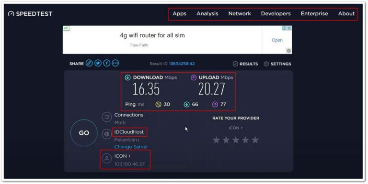Open the Analysis menu
This screenshot has width=368, height=184.
[x=207, y=13]
